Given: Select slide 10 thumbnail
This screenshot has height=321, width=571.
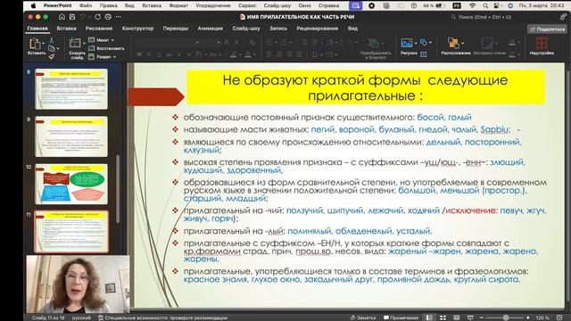Looking at the screenshot, I should click(x=71, y=184).
